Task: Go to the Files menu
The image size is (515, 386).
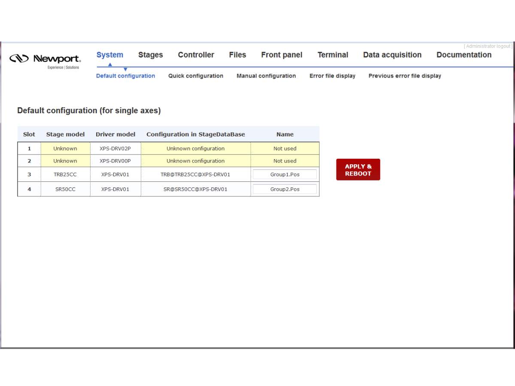Action: click(x=237, y=55)
